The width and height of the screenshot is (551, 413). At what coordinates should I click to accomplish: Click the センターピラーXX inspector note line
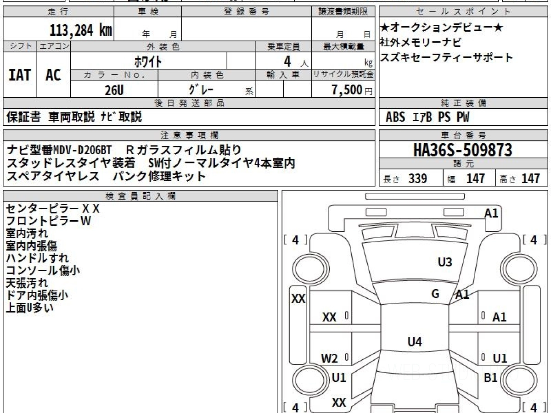pos(52,209)
